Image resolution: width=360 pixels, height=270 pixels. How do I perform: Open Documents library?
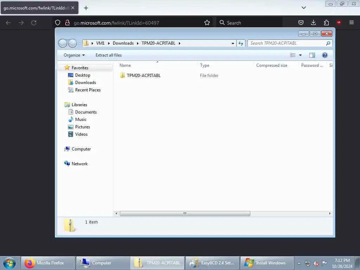click(86, 112)
